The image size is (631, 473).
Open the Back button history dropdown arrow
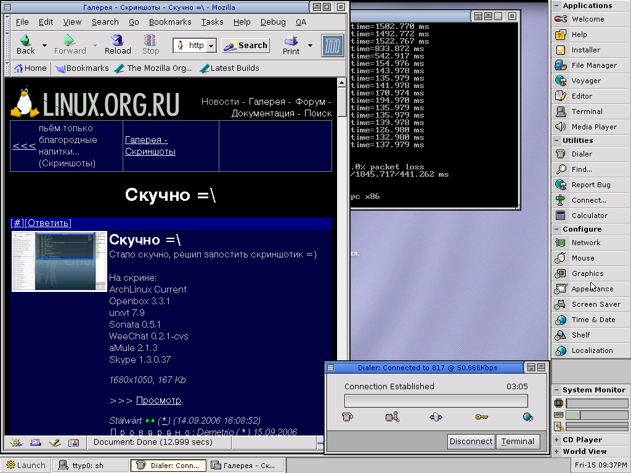44,46
